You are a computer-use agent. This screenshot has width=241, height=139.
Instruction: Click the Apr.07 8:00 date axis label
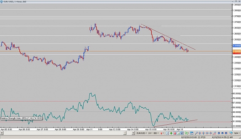click(42, 129)
